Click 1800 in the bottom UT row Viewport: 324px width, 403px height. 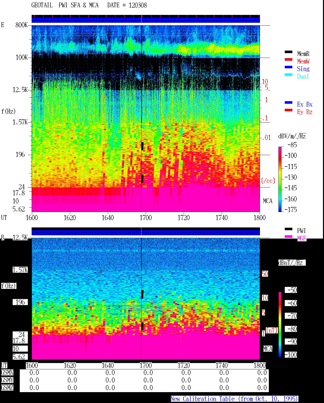(259, 365)
